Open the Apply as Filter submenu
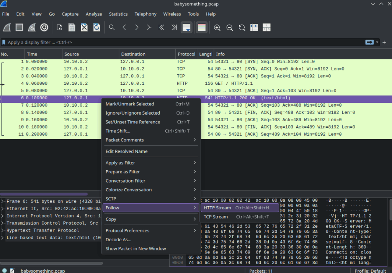392x273 pixels. [151, 163]
